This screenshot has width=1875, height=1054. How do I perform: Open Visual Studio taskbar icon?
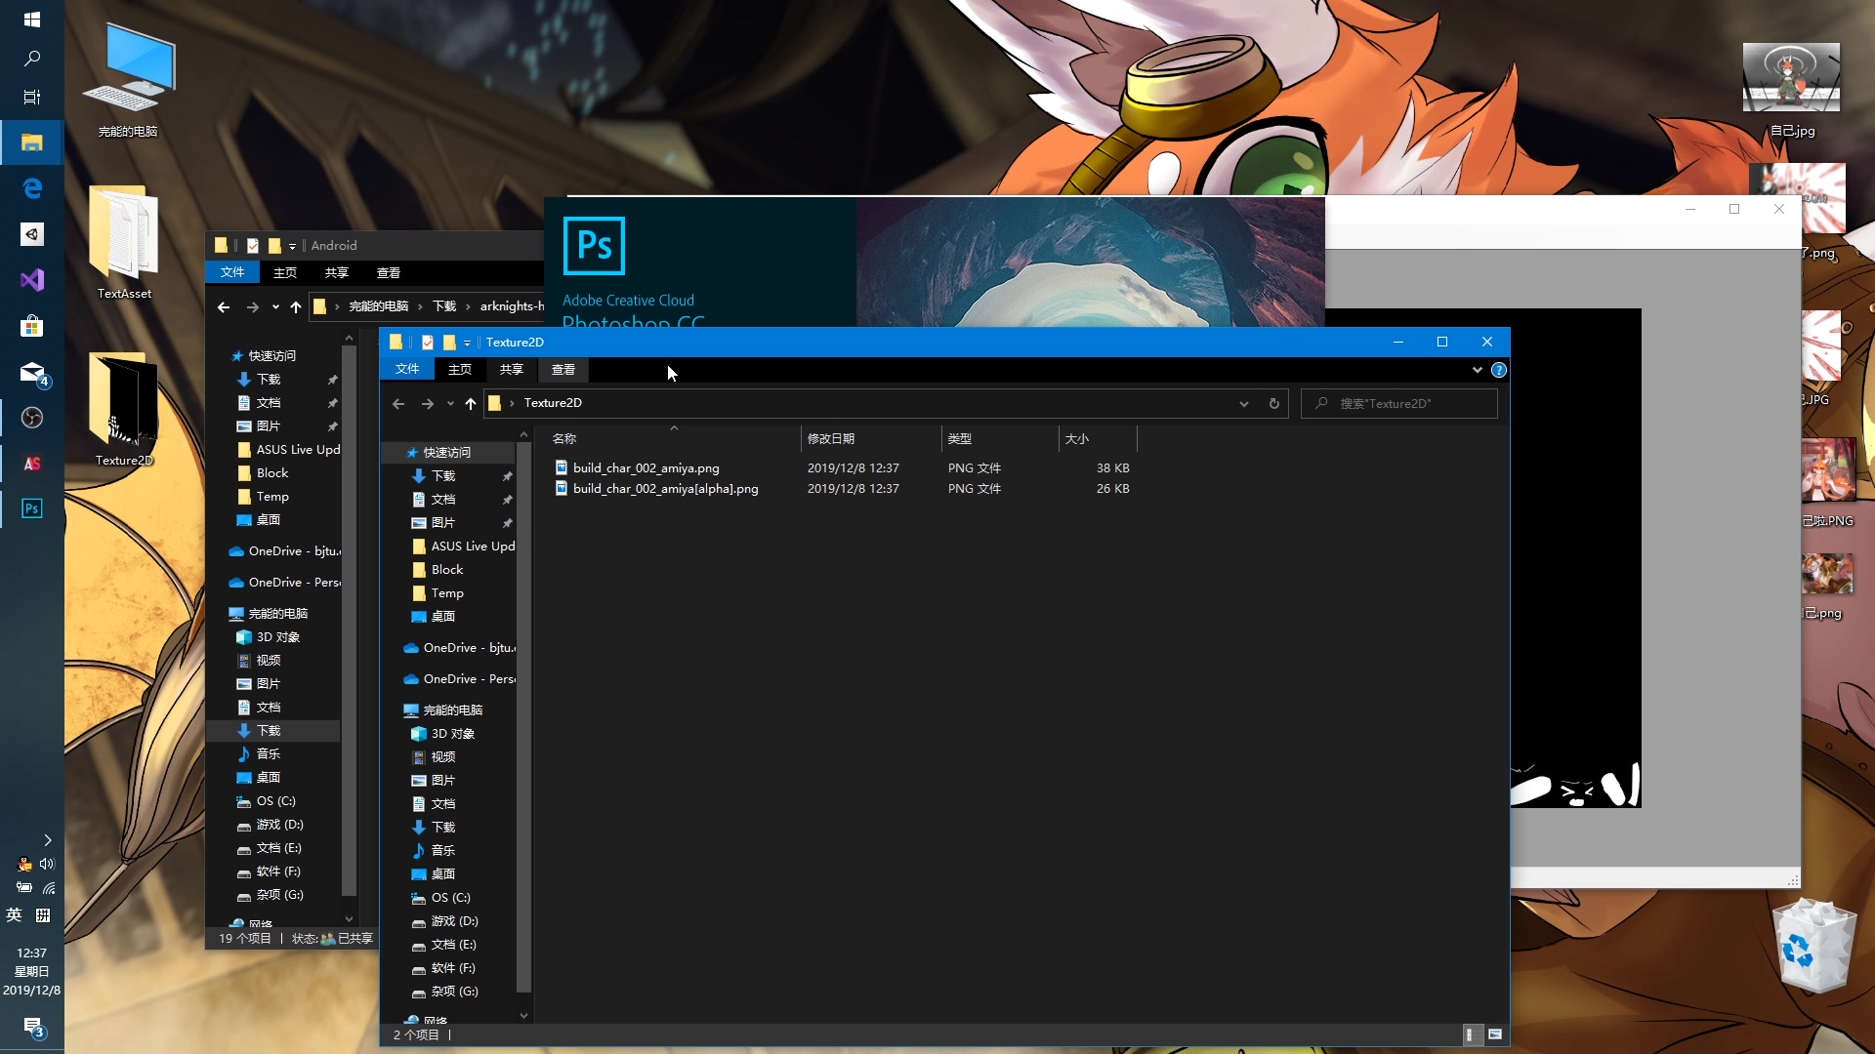pyautogui.click(x=31, y=281)
